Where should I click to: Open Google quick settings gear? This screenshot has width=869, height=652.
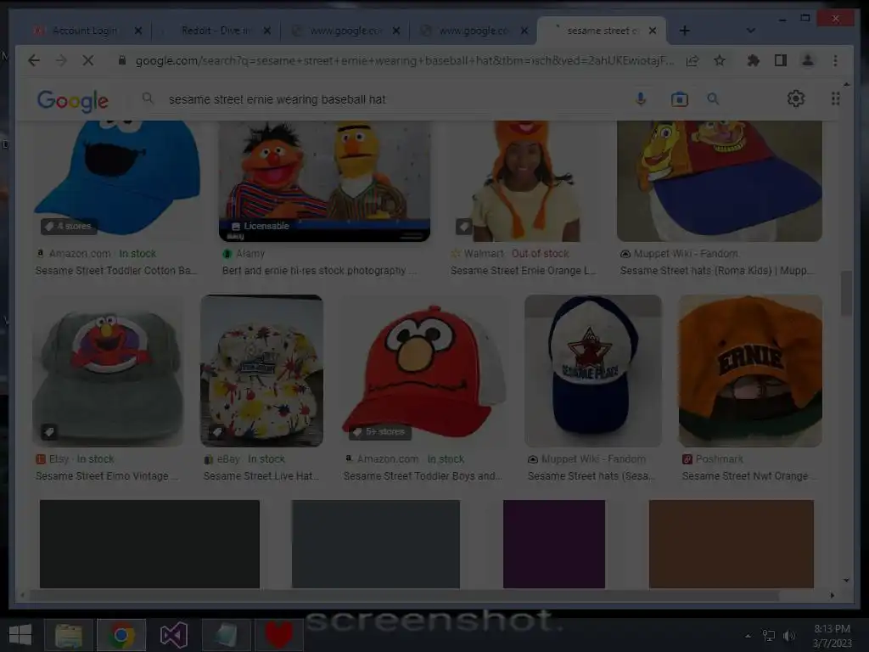(x=796, y=98)
